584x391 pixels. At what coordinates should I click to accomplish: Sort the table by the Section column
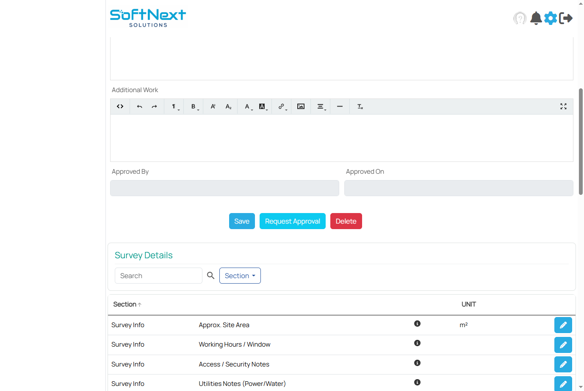[127, 304]
